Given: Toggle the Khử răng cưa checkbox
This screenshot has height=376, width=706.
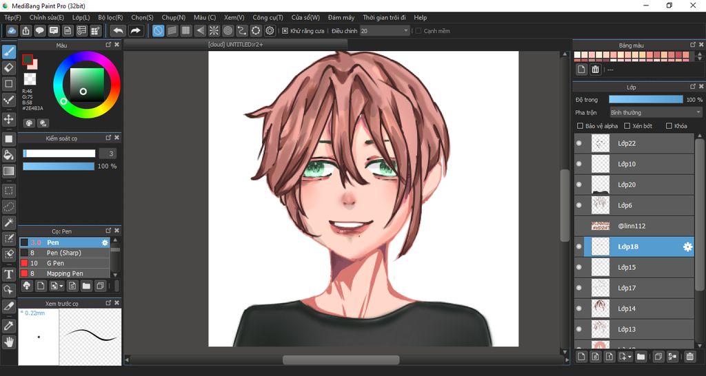Looking at the screenshot, I should [285, 30].
